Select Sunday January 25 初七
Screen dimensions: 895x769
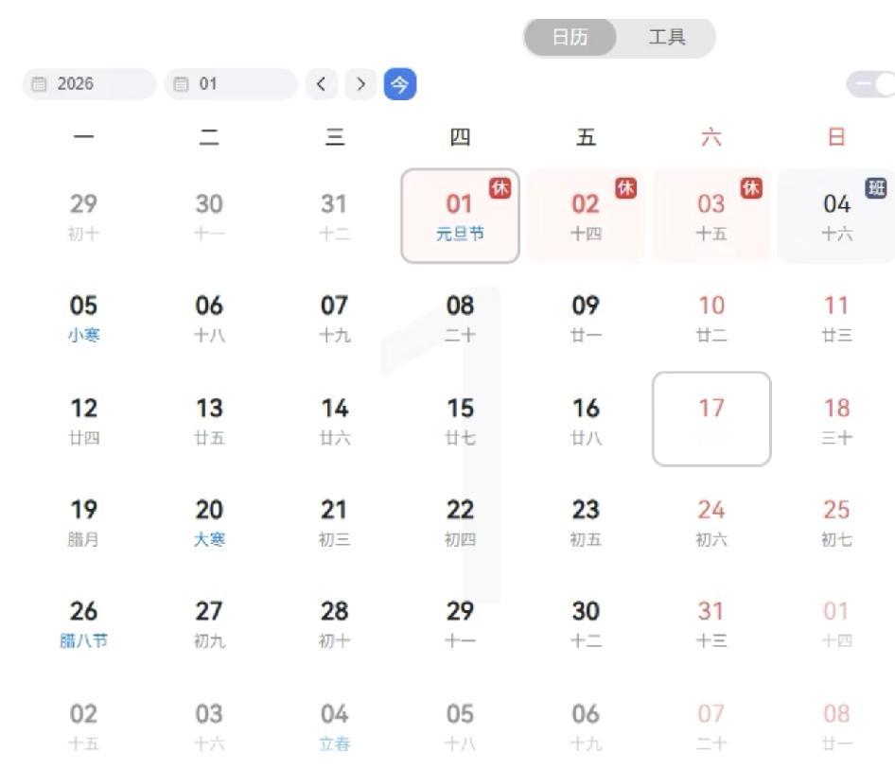836,521
